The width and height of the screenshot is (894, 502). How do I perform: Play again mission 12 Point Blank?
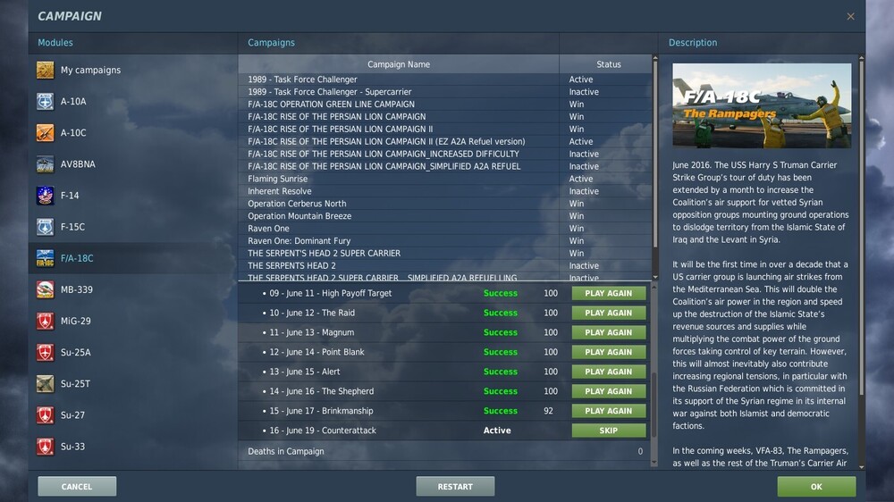[x=608, y=352]
